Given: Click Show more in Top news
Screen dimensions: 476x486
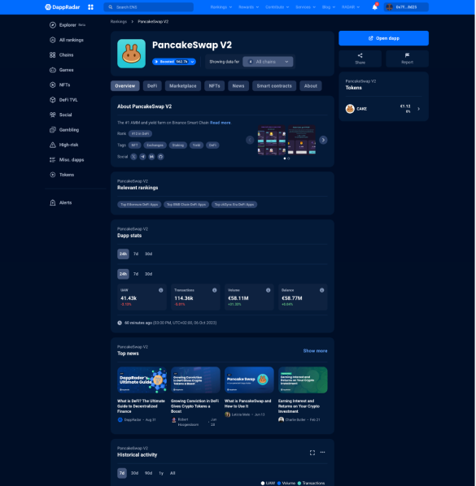Looking at the screenshot, I should point(315,351).
